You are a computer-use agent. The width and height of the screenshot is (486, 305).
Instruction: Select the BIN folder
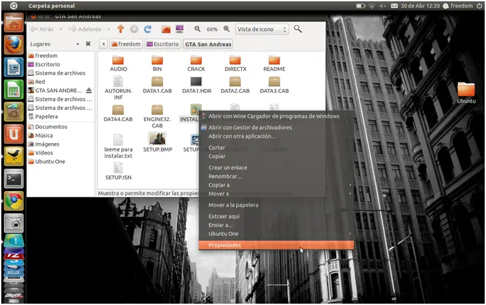(157, 64)
